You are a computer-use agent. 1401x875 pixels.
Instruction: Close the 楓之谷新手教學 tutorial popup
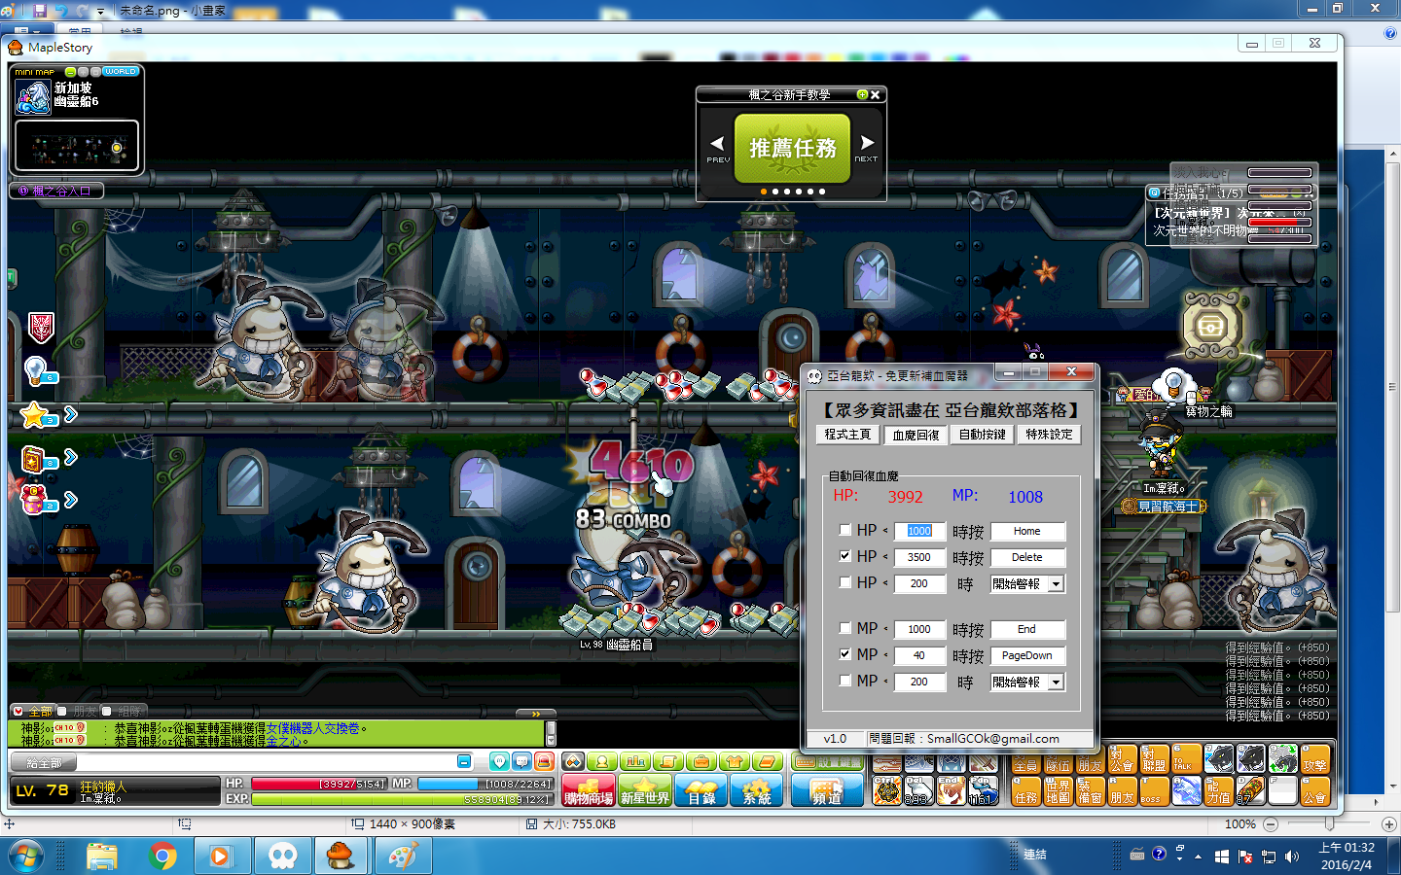pyautogui.click(x=876, y=94)
